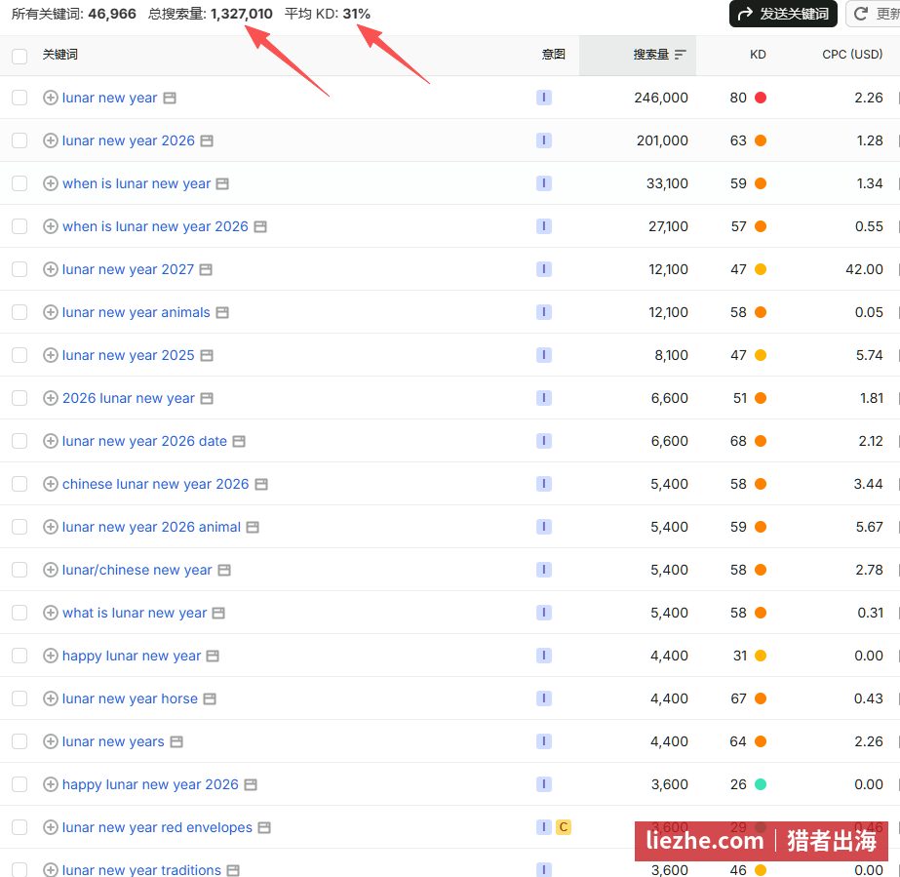
Task: Click search volume 201,000
Action: pyautogui.click(x=662, y=140)
